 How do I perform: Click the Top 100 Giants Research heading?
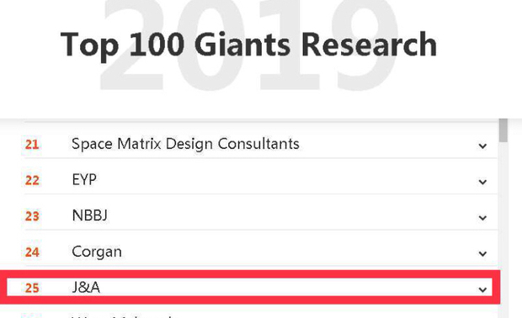(x=248, y=45)
